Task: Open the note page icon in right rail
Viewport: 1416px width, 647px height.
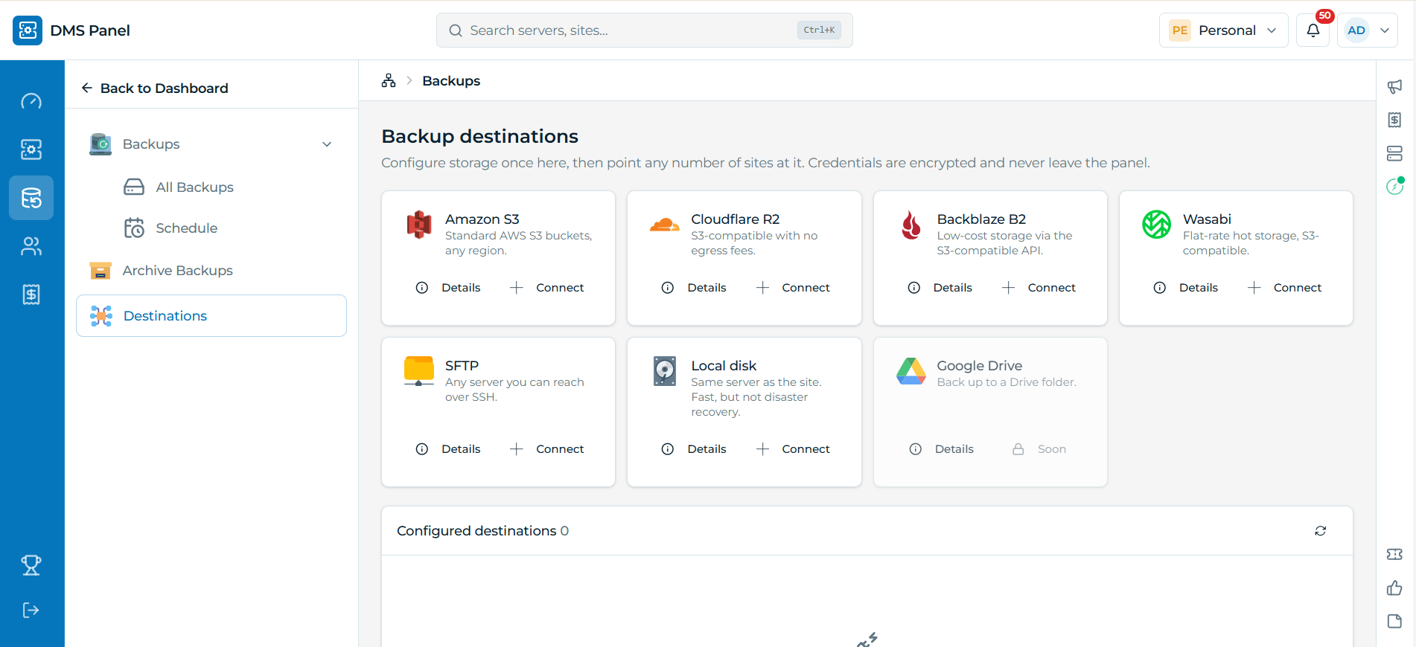Action: coord(1394,621)
